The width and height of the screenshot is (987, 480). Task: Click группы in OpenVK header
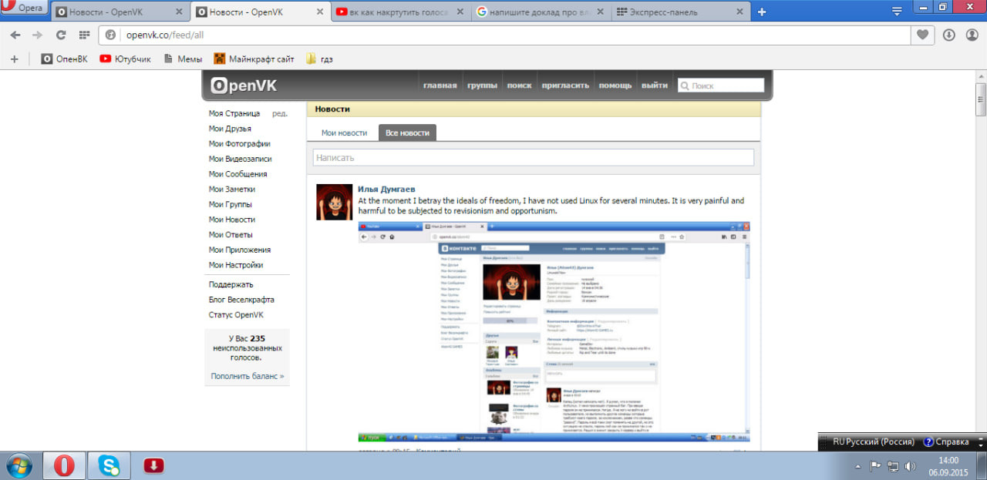point(482,86)
